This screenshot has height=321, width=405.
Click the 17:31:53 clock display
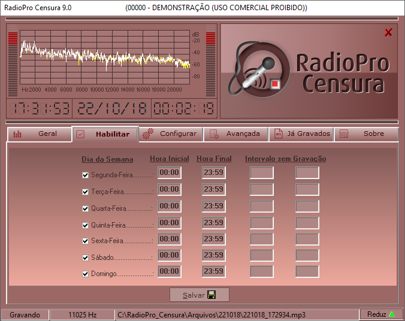click(x=40, y=108)
